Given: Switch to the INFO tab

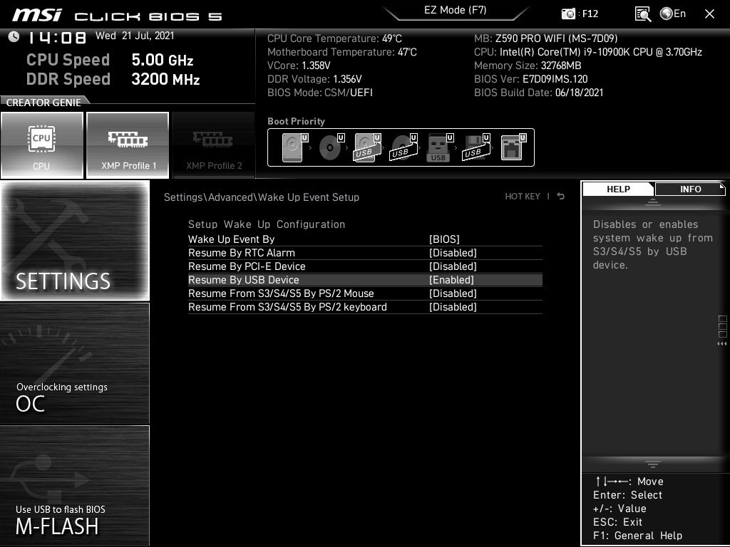Looking at the screenshot, I should (690, 189).
